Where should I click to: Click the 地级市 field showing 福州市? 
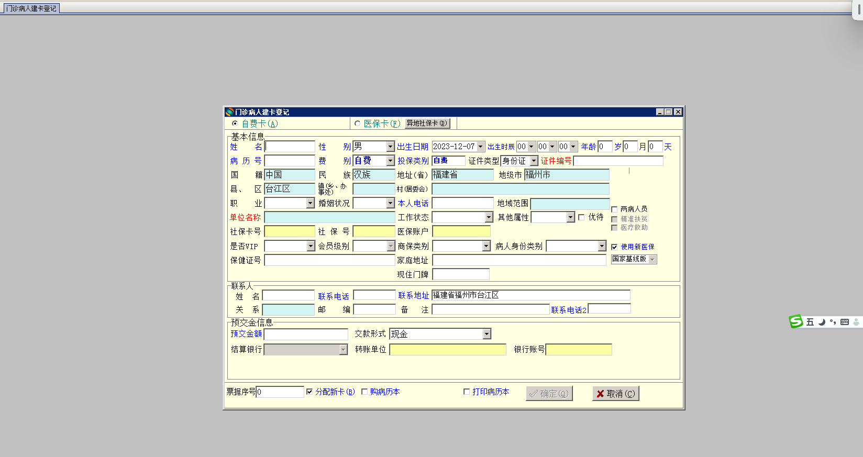567,175
